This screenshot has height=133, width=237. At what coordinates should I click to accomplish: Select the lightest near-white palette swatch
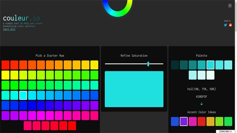pos(210,75)
